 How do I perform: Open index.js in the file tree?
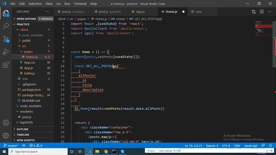coord(33,73)
